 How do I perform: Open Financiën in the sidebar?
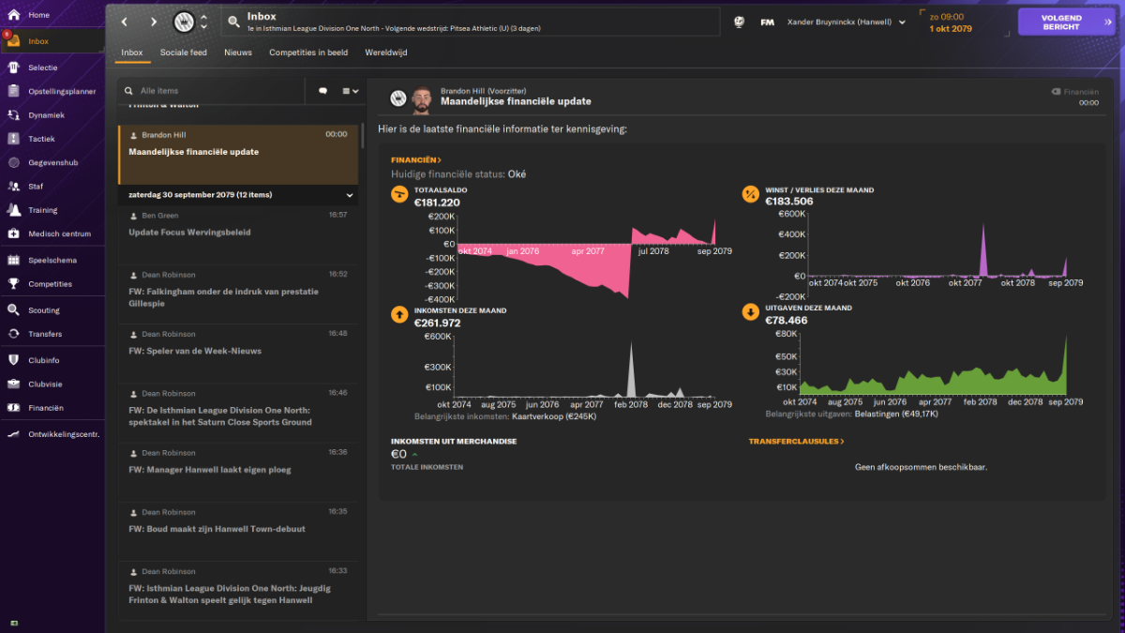pyautogui.click(x=52, y=408)
